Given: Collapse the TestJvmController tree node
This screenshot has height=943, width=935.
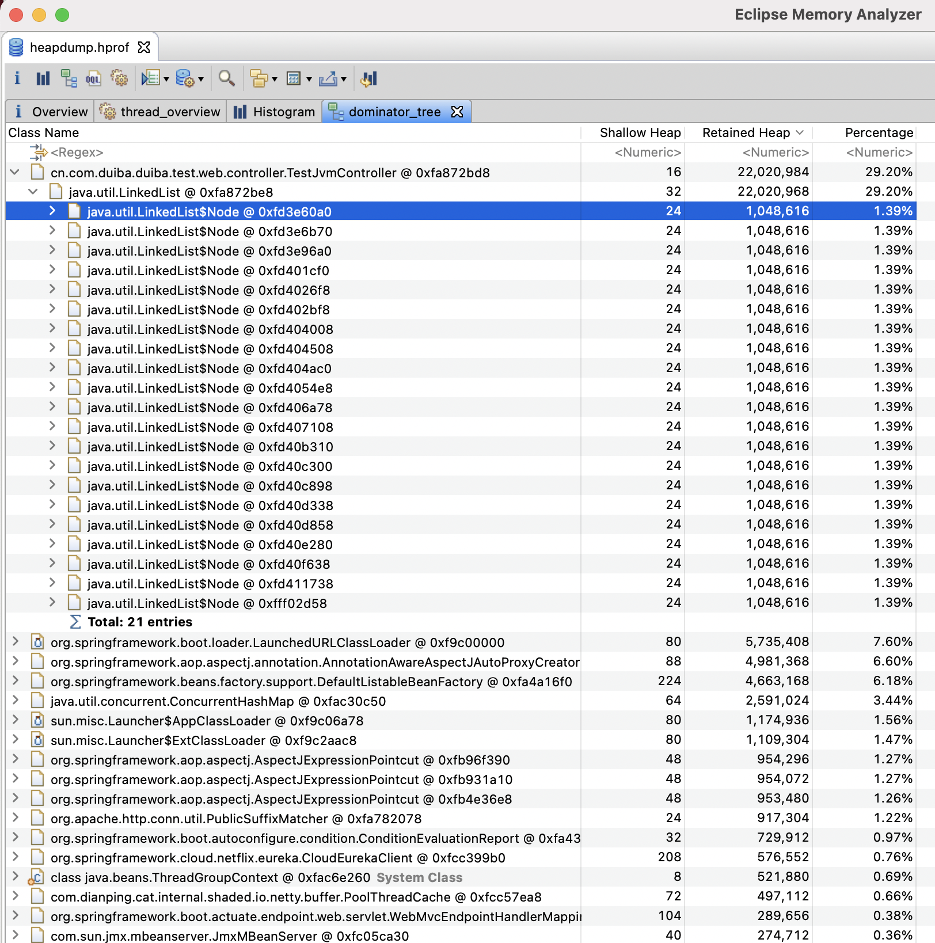Looking at the screenshot, I should [15, 172].
